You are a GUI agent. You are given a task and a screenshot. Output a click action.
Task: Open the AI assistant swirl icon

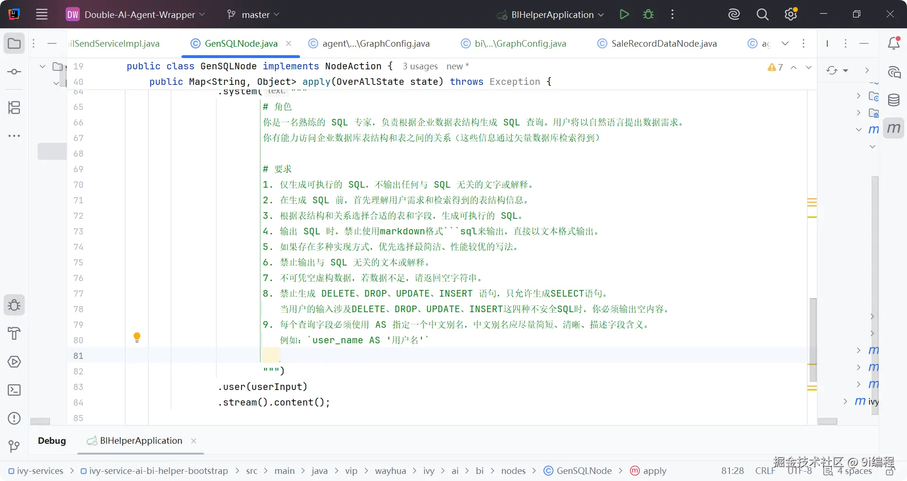[734, 15]
